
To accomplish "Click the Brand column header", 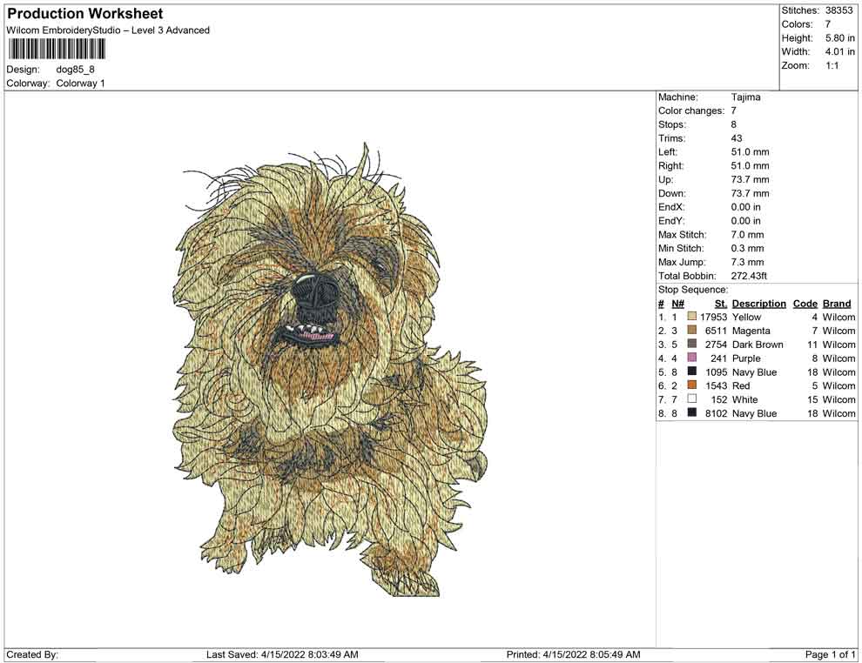I will pyautogui.click(x=837, y=304).
